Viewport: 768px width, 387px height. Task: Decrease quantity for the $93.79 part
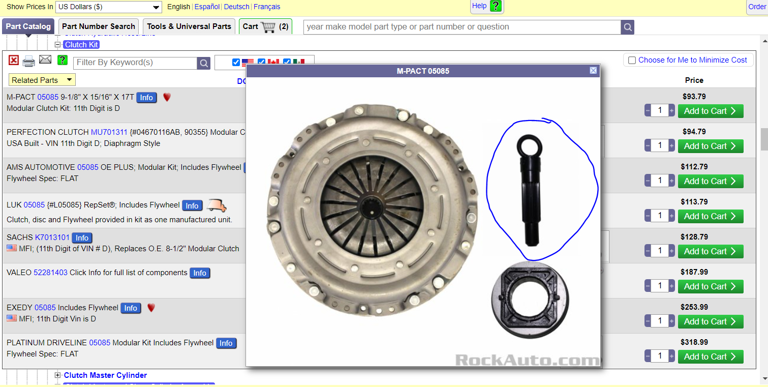point(648,111)
